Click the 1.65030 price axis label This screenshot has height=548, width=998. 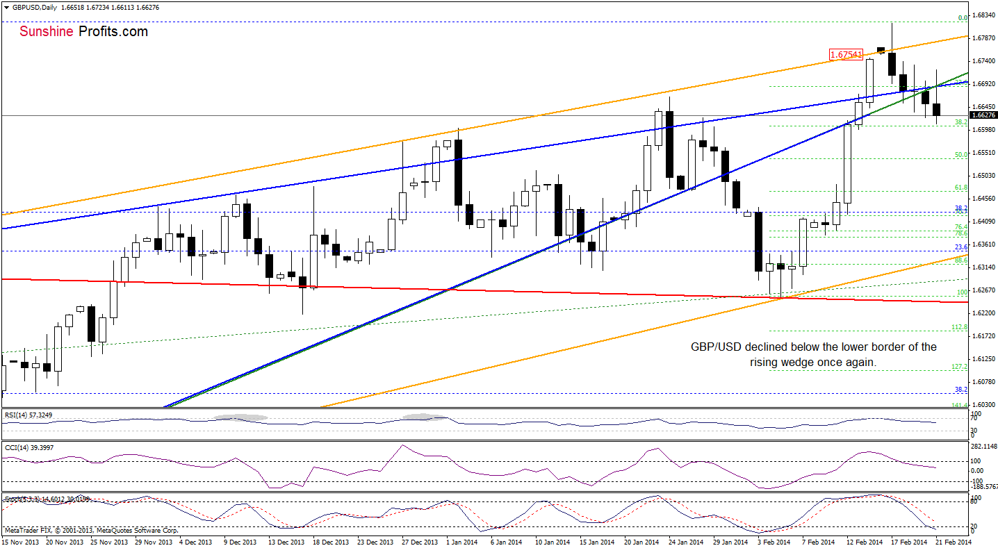pos(985,176)
